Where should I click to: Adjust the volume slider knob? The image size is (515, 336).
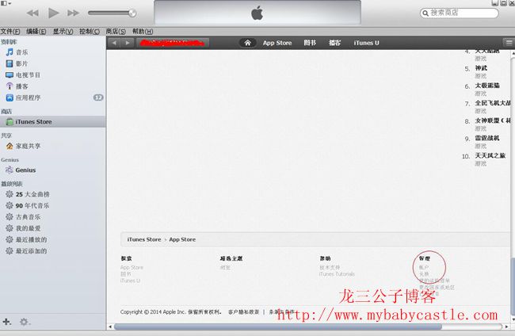pos(132,13)
